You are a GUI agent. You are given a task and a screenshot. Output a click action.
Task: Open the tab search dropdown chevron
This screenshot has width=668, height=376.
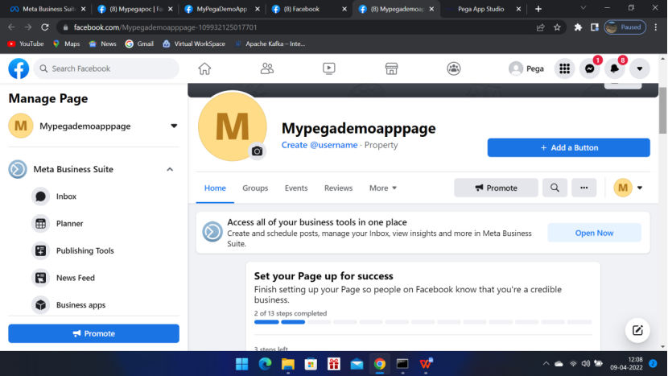583,8
